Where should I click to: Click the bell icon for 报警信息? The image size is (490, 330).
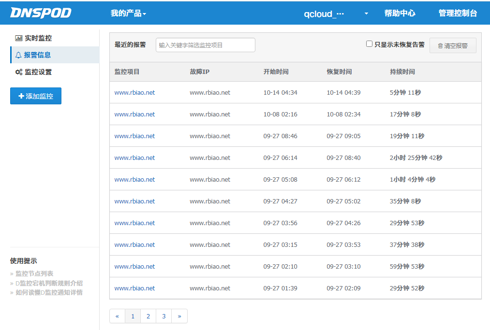[x=19, y=55]
